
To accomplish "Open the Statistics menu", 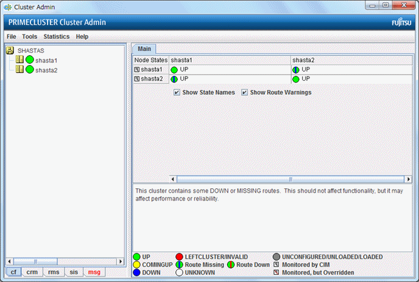I will pos(56,36).
